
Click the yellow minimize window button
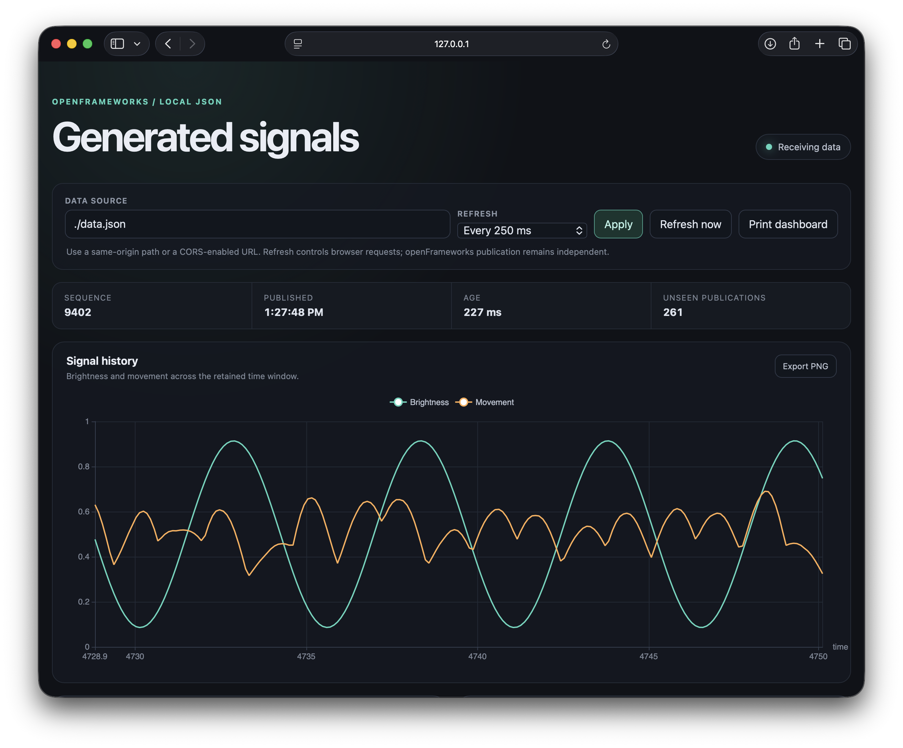[x=72, y=44]
